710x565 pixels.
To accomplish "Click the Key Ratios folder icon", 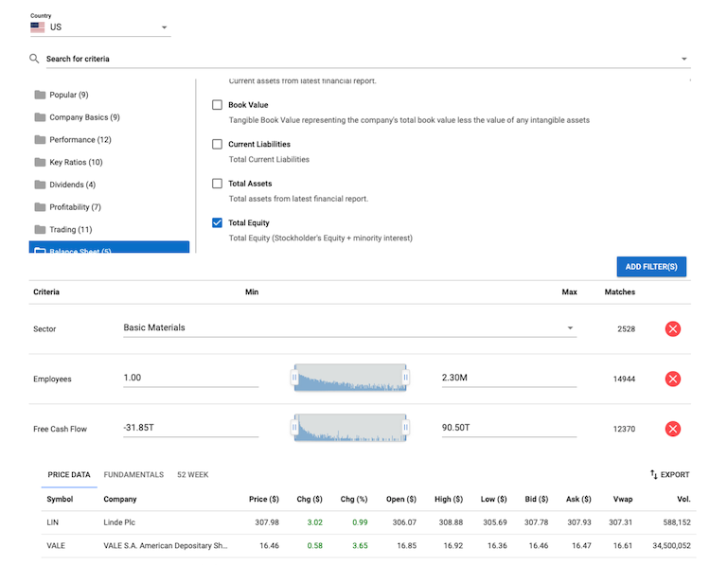I will [41, 162].
